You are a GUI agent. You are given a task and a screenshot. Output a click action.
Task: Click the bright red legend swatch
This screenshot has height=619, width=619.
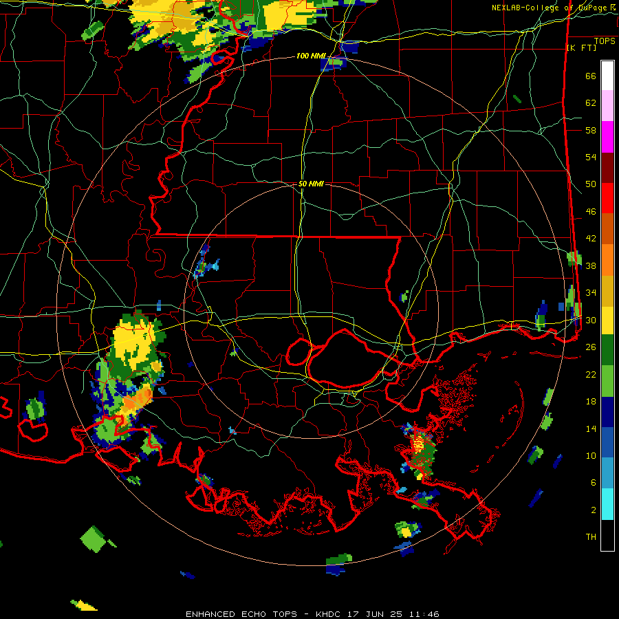click(607, 198)
